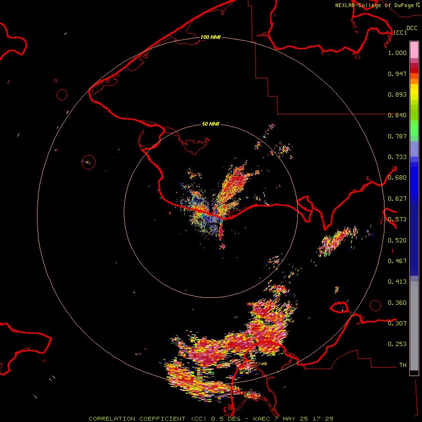Image resolution: width=422 pixels, height=422 pixels.
Task: Pick the light pink top color bar segment
Action: (x=414, y=50)
